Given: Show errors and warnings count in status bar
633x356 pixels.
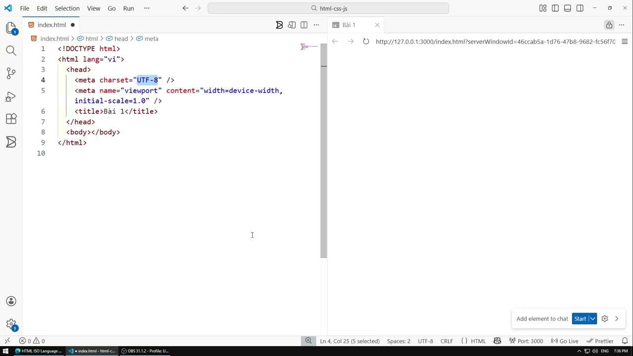Looking at the screenshot, I should (x=32, y=341).
